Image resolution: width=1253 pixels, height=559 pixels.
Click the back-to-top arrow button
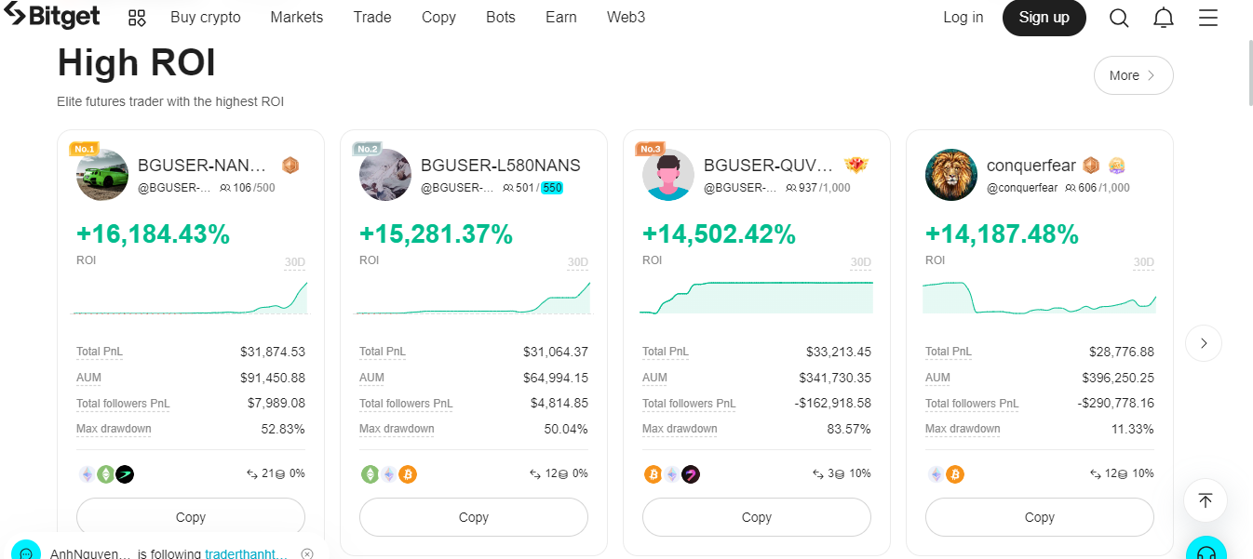point(1206,500)
